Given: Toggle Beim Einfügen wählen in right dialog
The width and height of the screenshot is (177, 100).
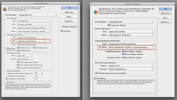Looking at the screenshot, I should coord(123,54).
